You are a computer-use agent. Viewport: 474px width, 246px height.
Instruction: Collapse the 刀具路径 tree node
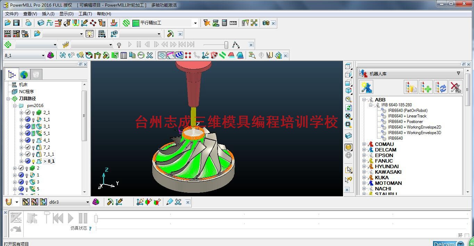point(8,99)
